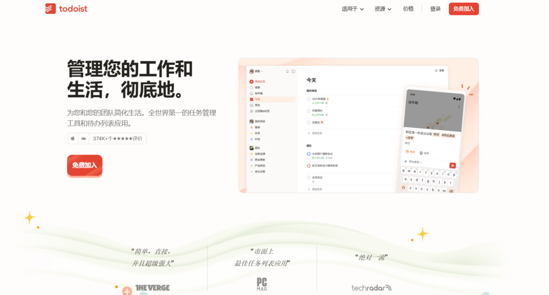Screen dimensions: 549x295
Task: Open the 网站更新 team project in sidebar
Action: [x=260, y=160]
